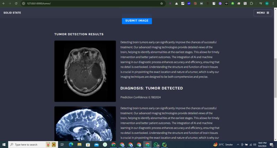Click the purple spiral extension icon
The height and width of the screenshot is (148, 277).
click(220, 3)
